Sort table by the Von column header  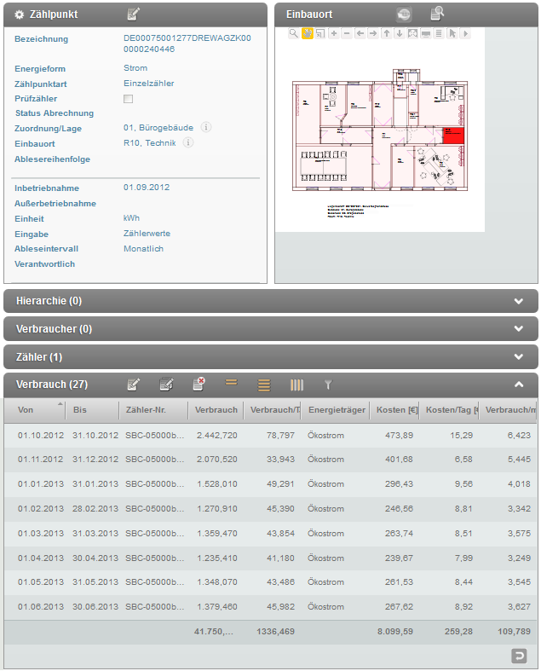[x=40, y=410]
